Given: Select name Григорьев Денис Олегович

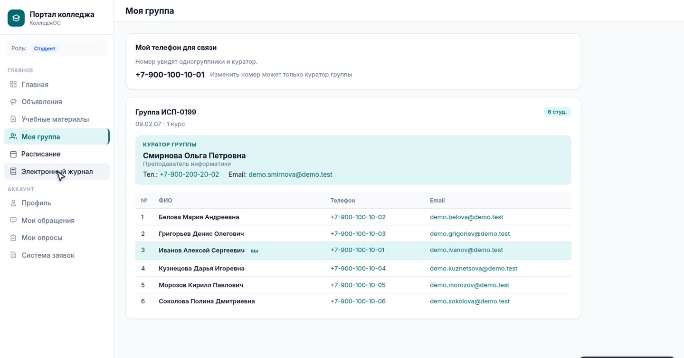Looking at the screenshot, I should (201, 233).
